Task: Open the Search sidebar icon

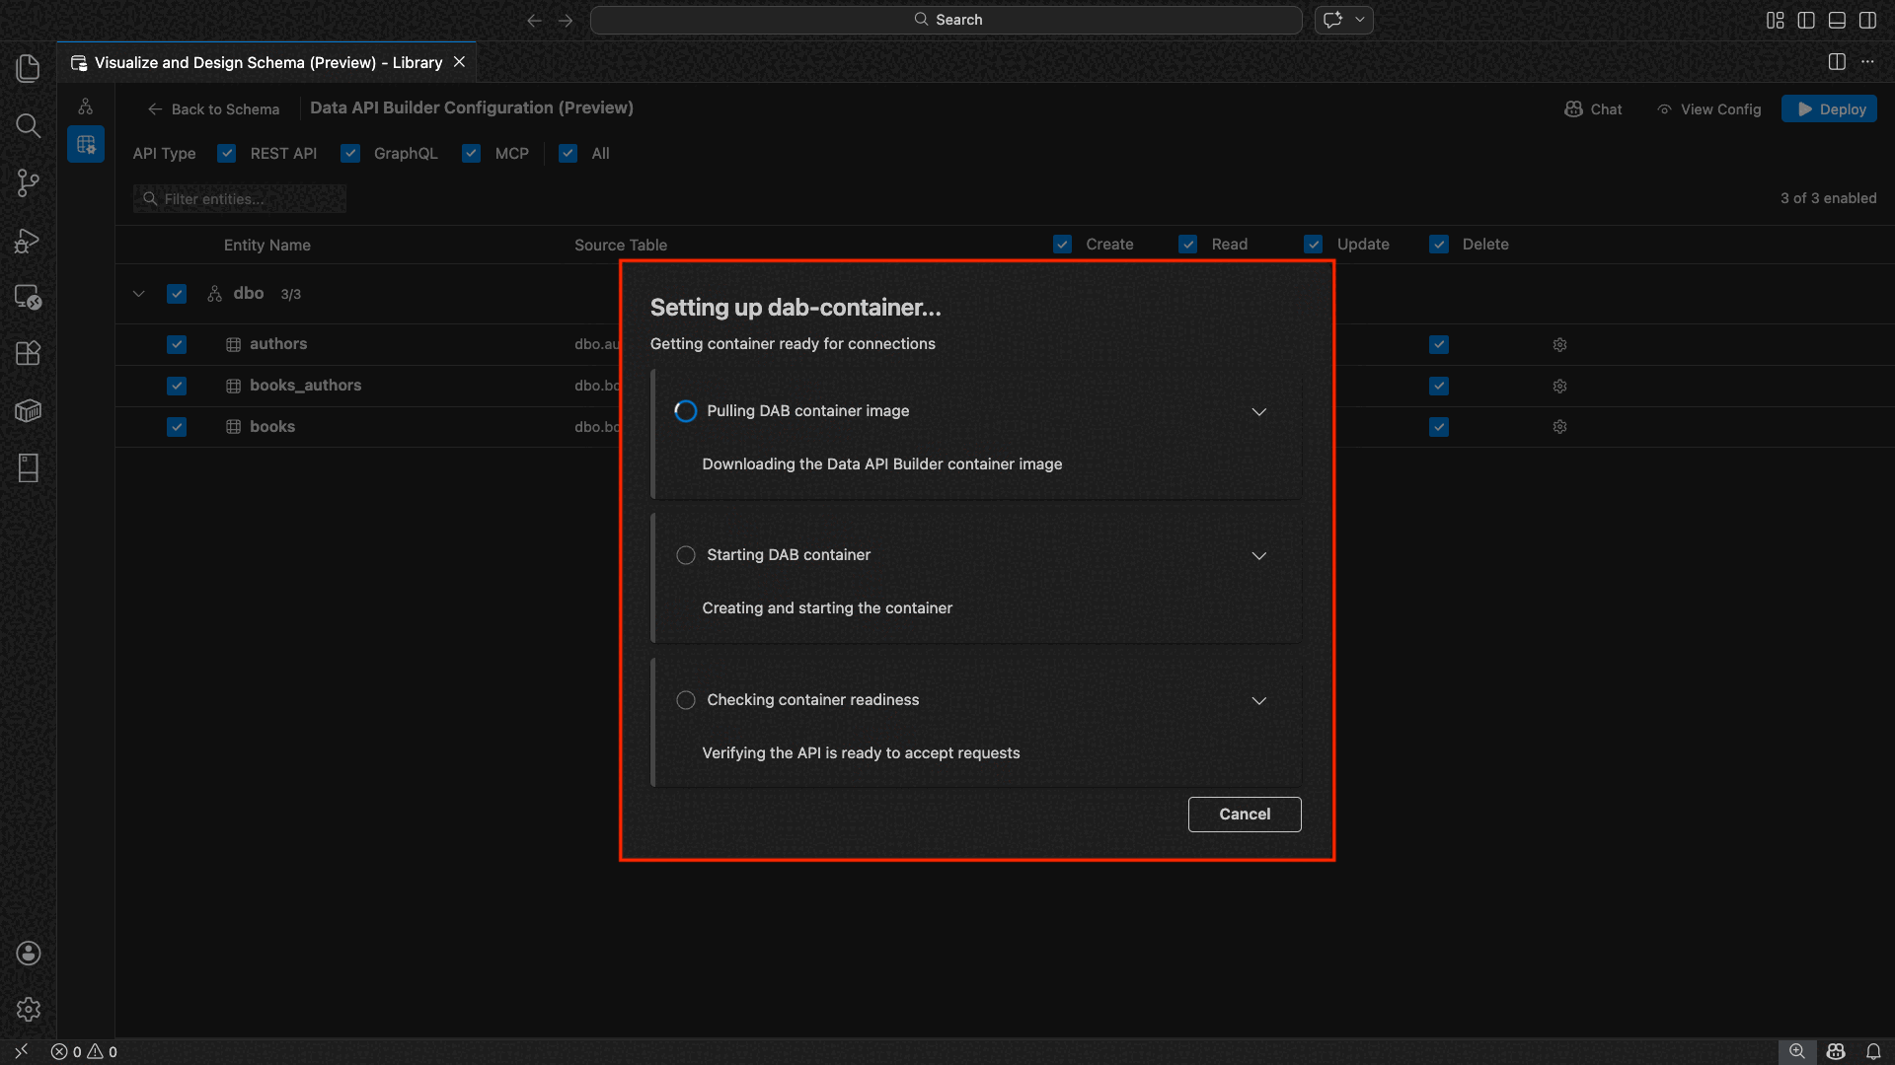Action: pos(28,125)
